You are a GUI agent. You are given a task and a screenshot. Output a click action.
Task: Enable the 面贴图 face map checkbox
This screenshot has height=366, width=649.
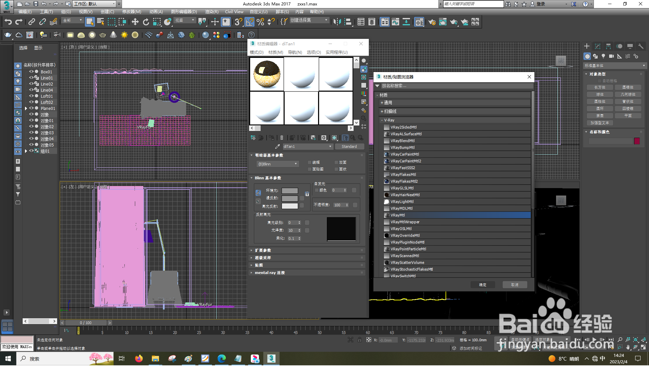pyautogui.click(x=309, y=169)
